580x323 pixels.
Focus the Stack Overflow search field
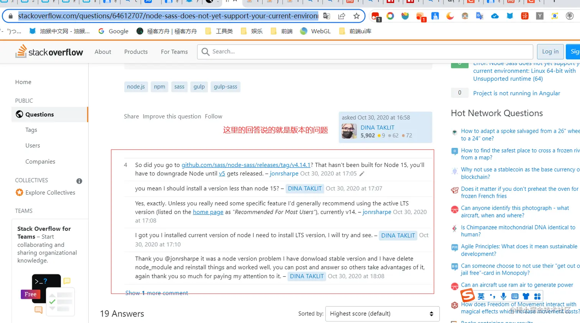(x=365, y=52)
